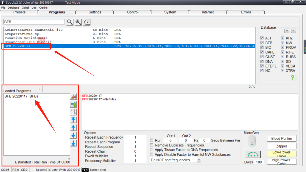Open the Utils menu
306x172 pixels.
pos(34,7)
